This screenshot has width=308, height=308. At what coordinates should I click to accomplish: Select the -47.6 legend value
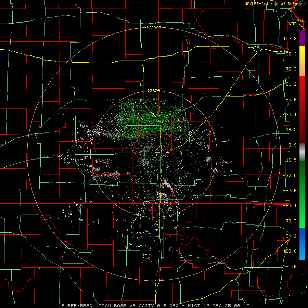tap(290, 191)
